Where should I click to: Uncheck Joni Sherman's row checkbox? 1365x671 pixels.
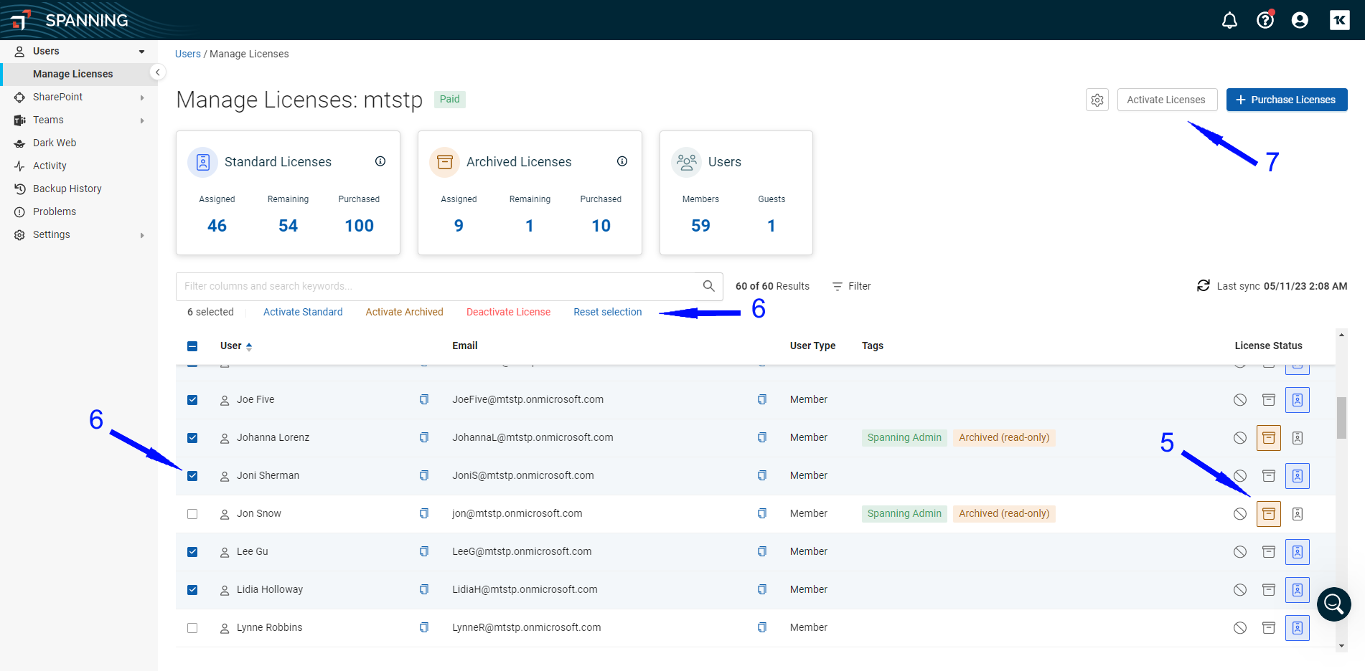point(192,475)
